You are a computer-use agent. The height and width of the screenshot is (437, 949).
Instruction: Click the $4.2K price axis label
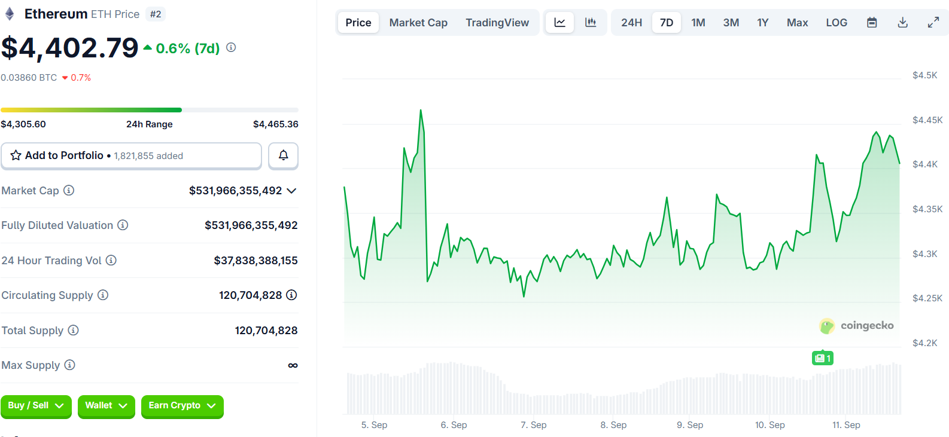(x=925, y=343)
